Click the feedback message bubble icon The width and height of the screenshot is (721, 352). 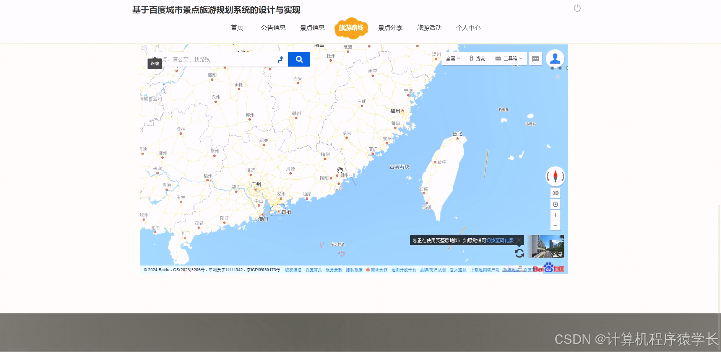coord(536,58)
